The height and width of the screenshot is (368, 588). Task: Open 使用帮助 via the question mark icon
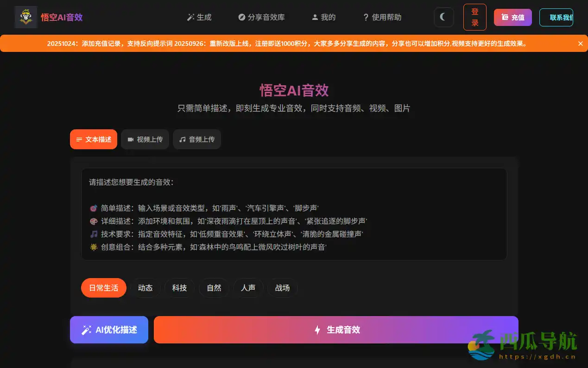[x=366, y=17]
